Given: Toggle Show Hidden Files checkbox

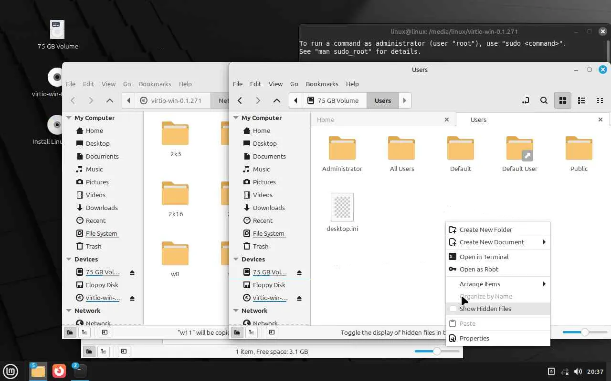Looking at the screenshot, I should pos(453,309).
